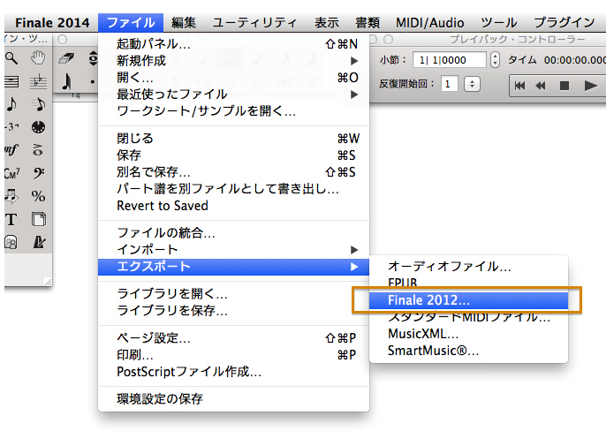Choose the repitch oval-with-arrows icon
The image size is (614, 431).
(93, 58)
